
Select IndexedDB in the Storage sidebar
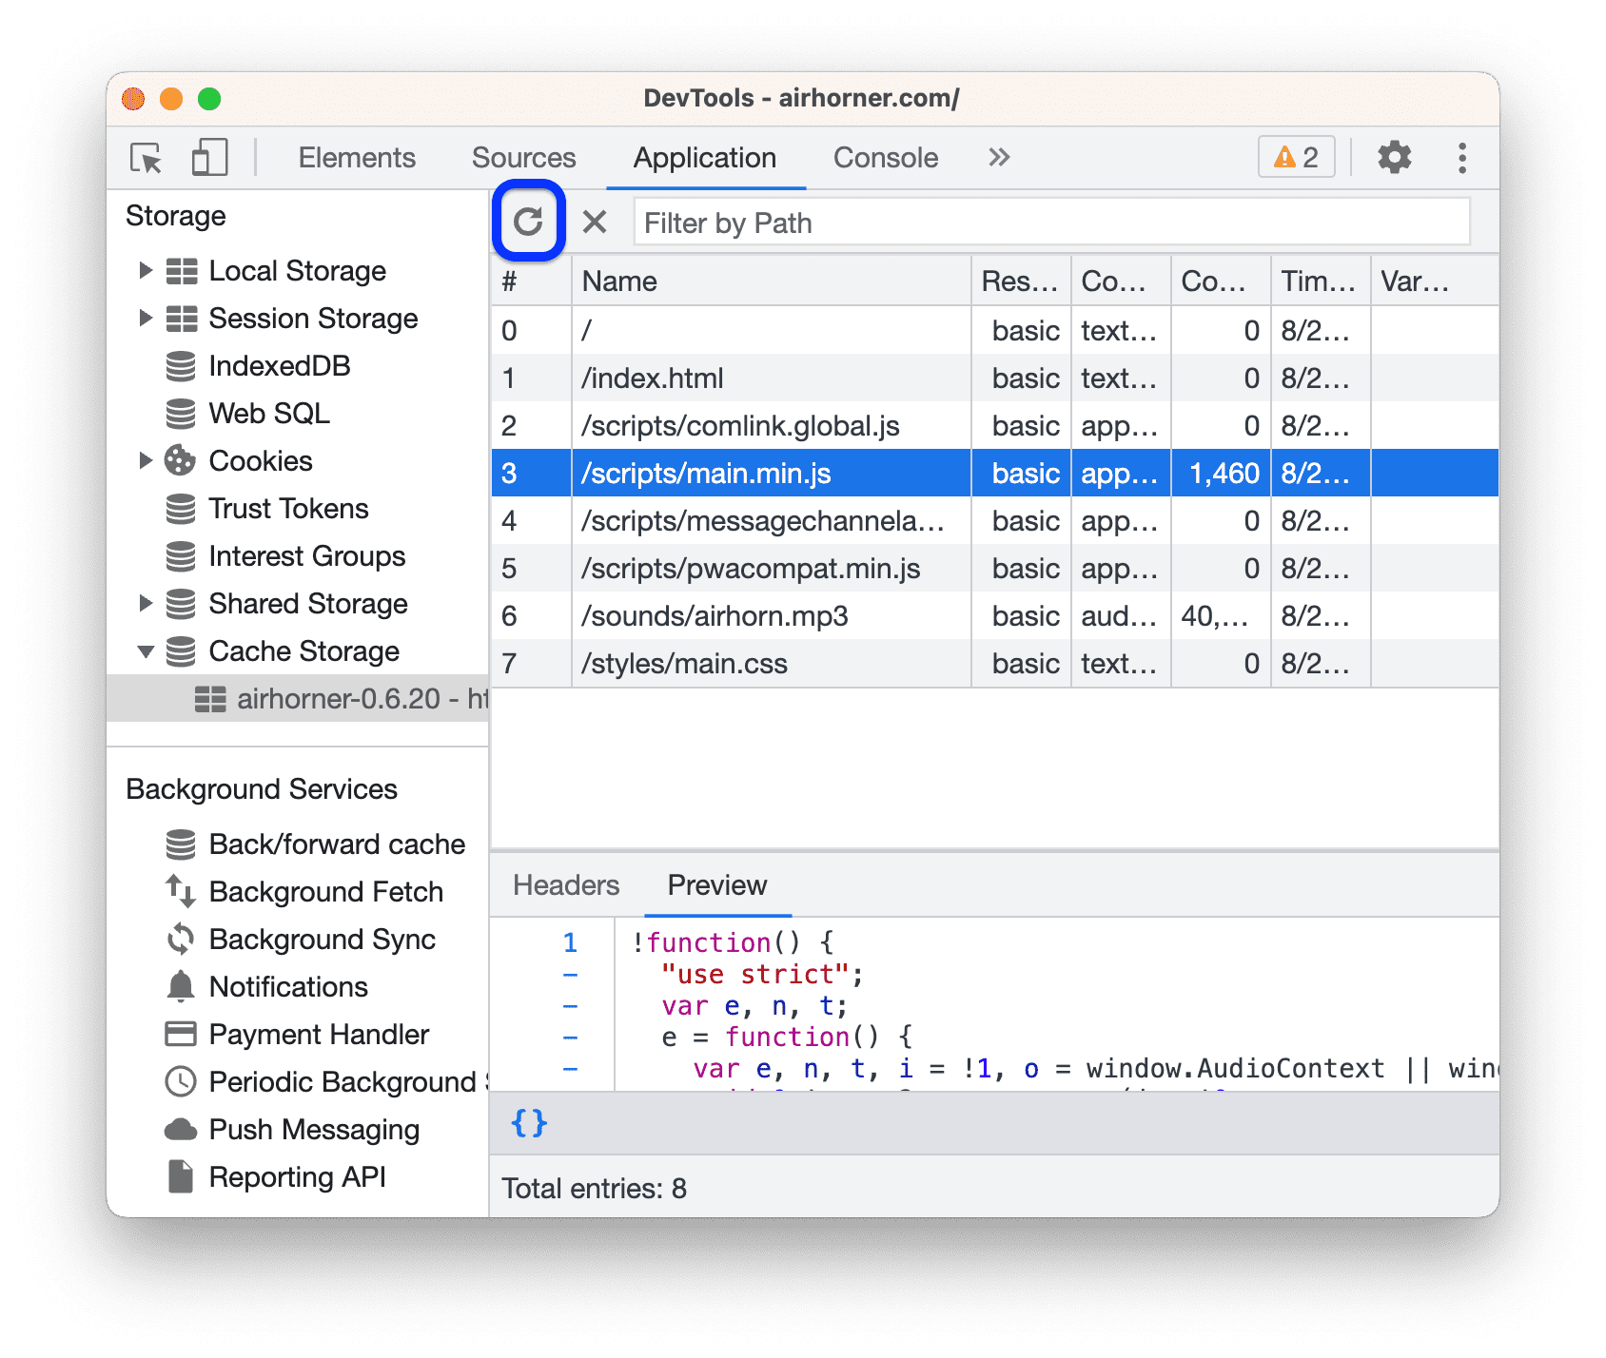pos(279,366)
